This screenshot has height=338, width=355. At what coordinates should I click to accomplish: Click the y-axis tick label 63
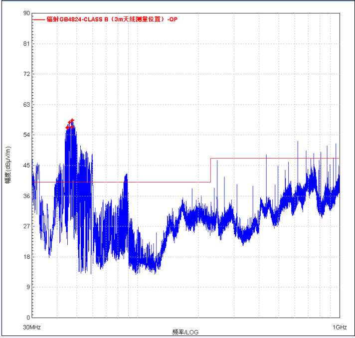coord(26,104)
